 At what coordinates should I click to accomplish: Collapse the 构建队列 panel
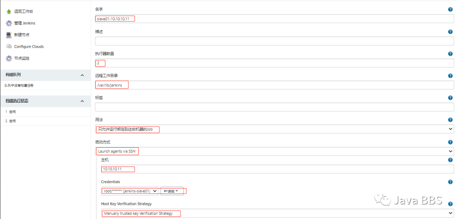[82, 75]
